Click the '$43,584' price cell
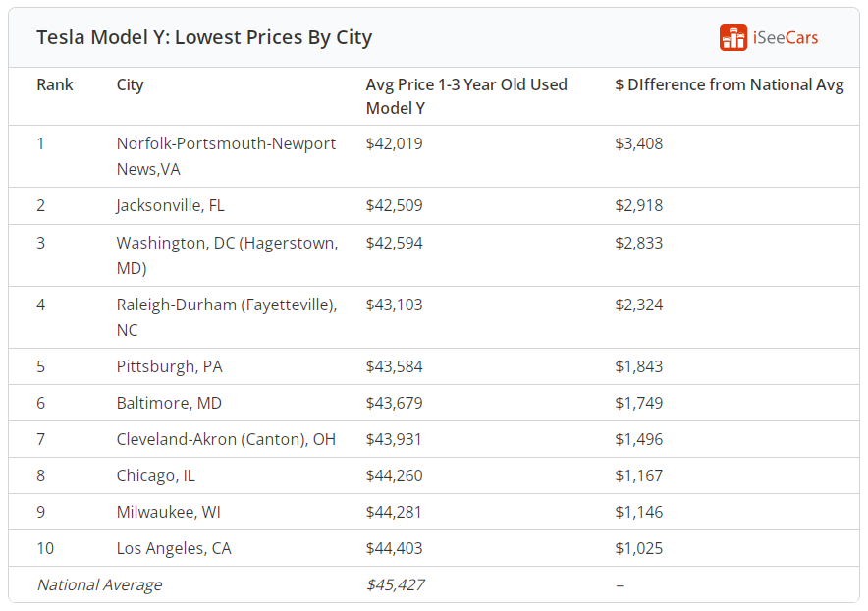The width and height of the screenshot is (868, 611). 394,366
